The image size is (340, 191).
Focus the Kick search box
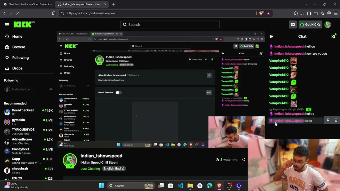click(170, 25)
